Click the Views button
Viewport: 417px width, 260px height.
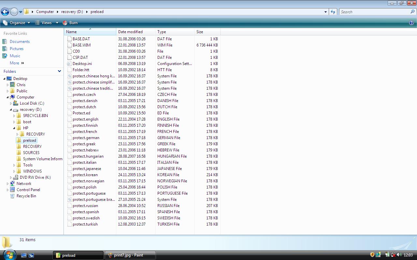(x=43, y=23)
